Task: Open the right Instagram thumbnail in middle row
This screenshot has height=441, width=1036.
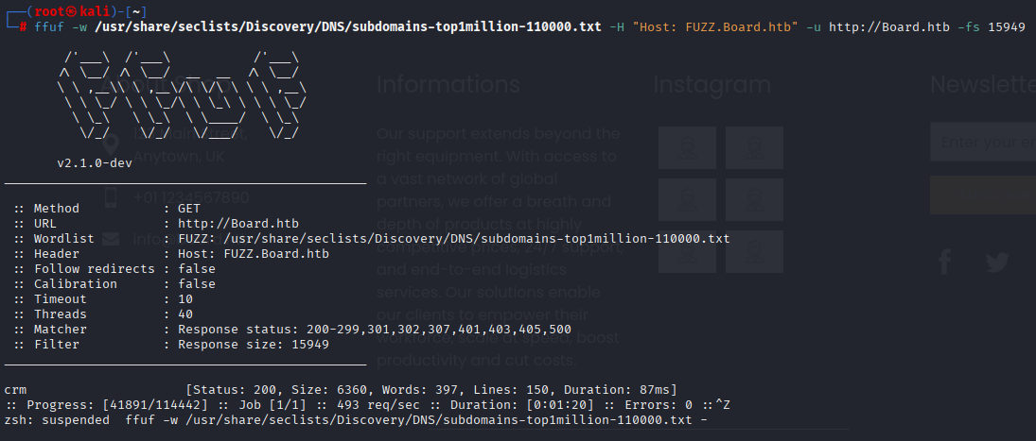Action: coord(754,200)
